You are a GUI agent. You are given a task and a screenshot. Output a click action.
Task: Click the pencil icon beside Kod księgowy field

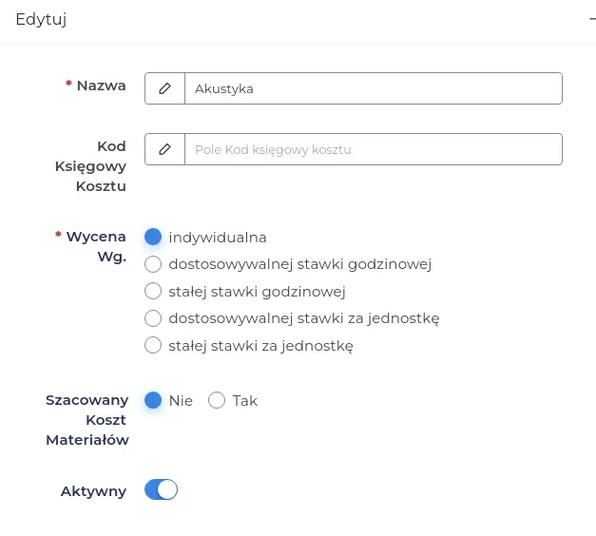pos(164,149)
